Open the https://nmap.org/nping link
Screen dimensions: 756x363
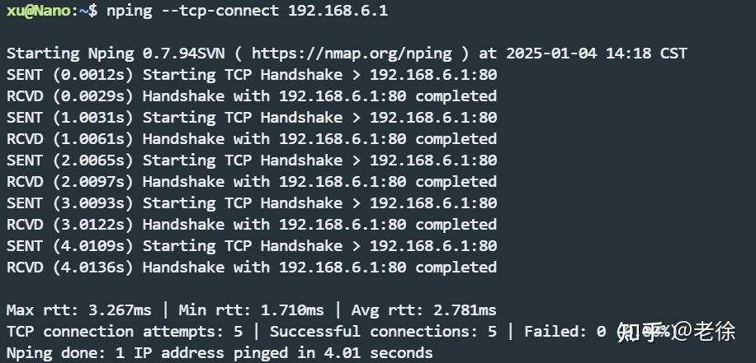pyautogui.click(x=352, y=54)
